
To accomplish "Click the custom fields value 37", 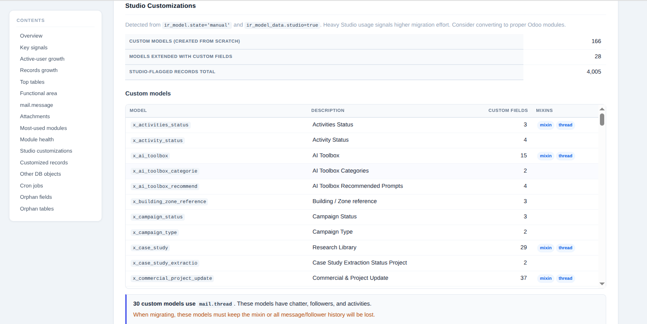I will pyautogui.click(x=523, y=278).
